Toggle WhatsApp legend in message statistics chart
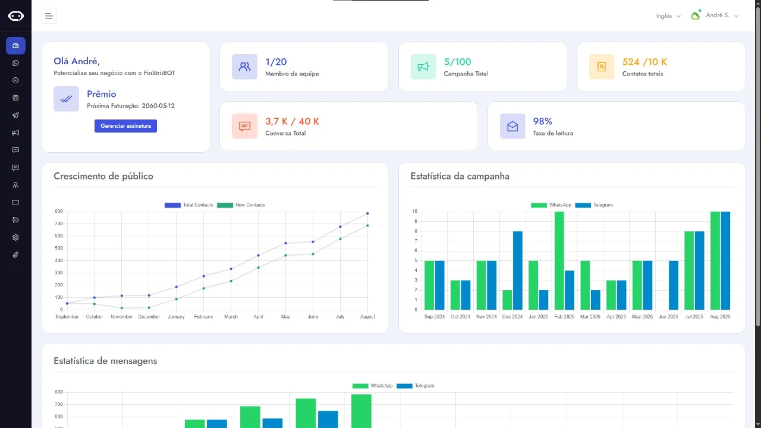Image resolution: width=761 pixels, height=428 pixels. 373,386
